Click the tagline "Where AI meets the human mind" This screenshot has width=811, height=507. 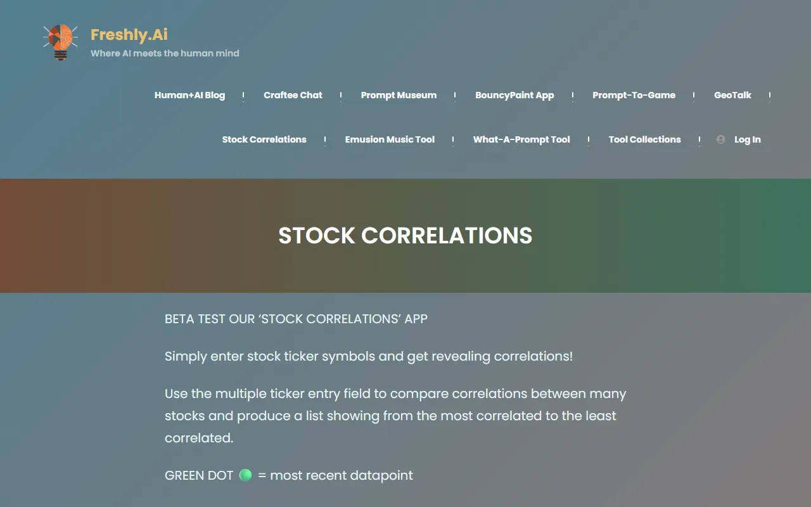165,53
